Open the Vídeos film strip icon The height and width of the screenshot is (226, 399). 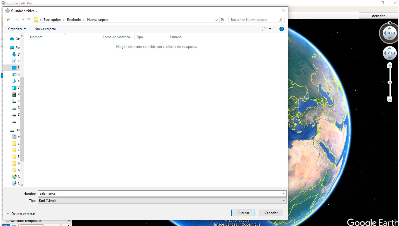click(x=14, y=95)
